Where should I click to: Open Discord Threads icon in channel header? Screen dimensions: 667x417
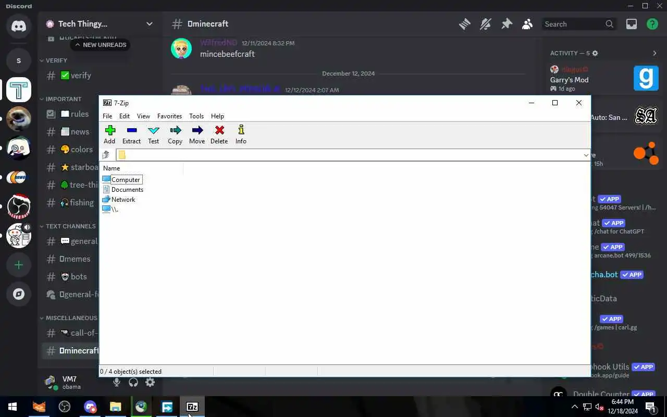[464, 24]
